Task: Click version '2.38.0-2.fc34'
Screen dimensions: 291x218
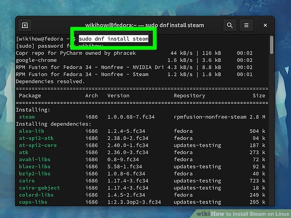Action: coord(128,138)
